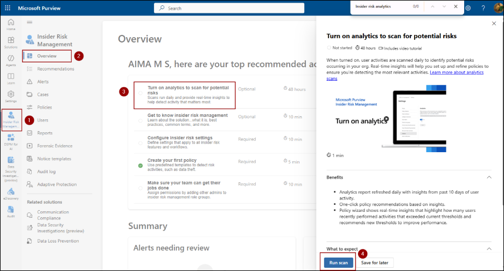The image size is (504, 271).
Task: Toggle status circle for Turn on analytics
Action: point(141,92)
